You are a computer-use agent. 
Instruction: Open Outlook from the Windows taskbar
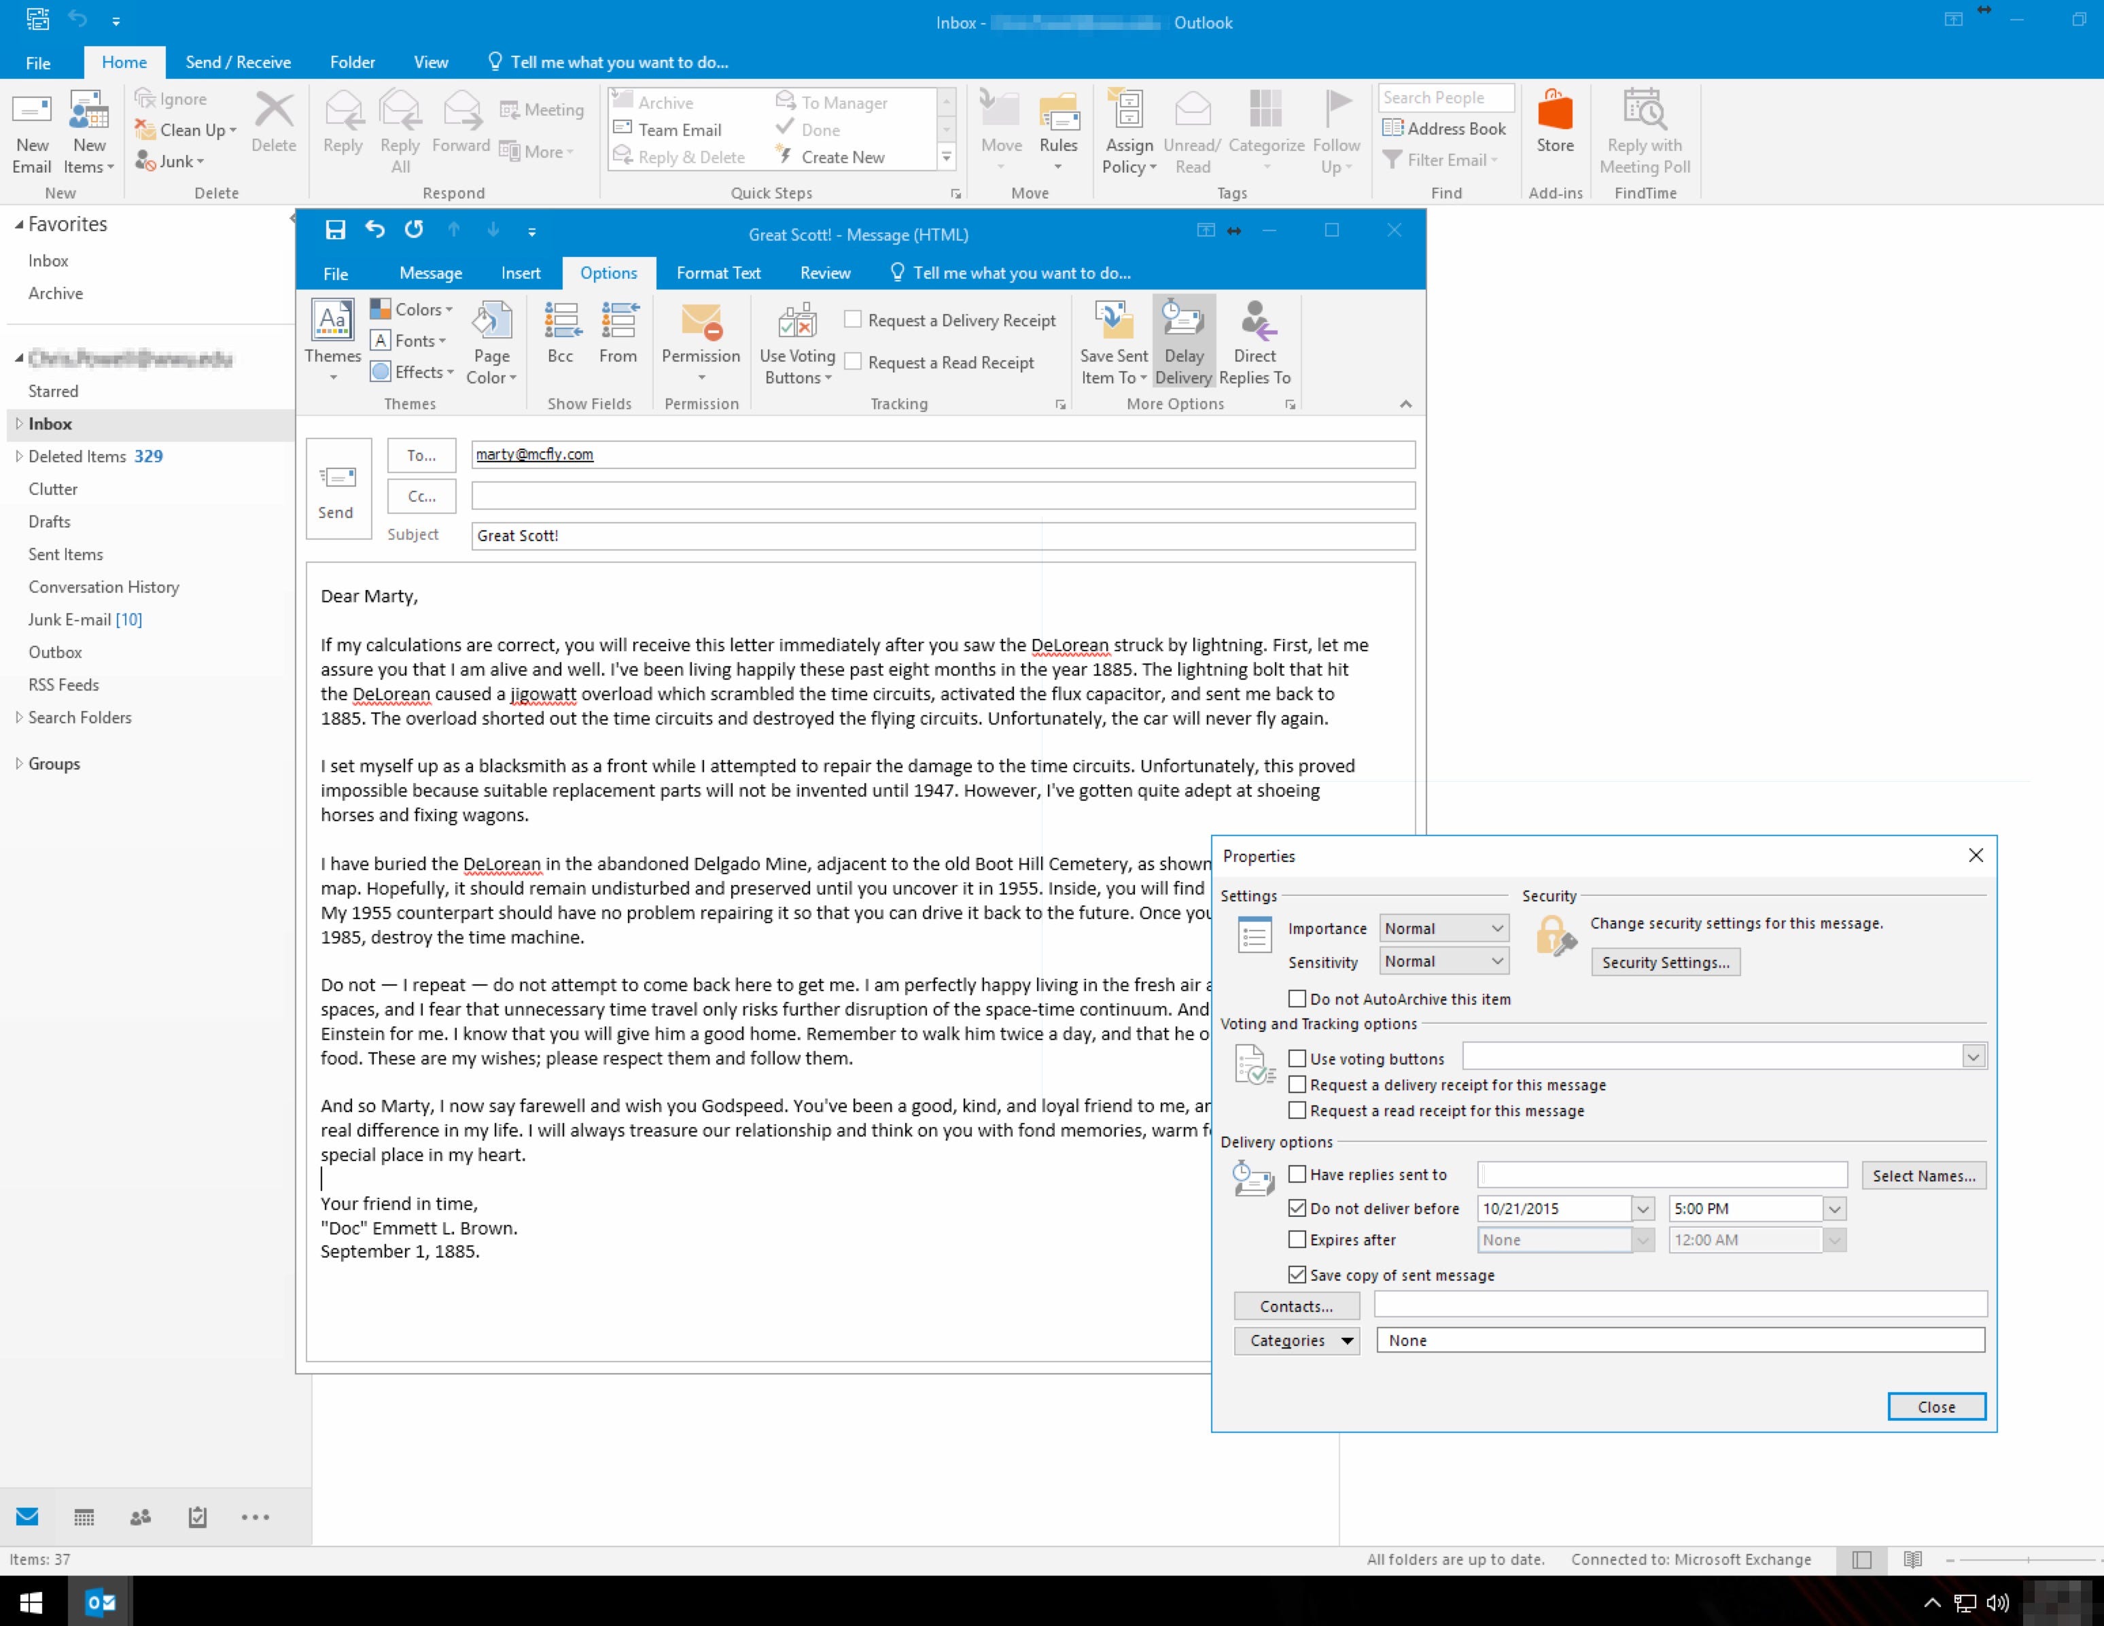click(x=100, y=1602)
